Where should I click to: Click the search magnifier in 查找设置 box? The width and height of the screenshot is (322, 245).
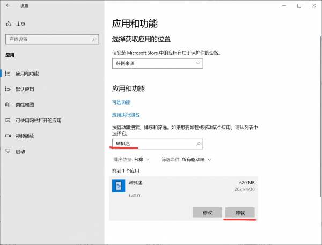coord(94,39)
